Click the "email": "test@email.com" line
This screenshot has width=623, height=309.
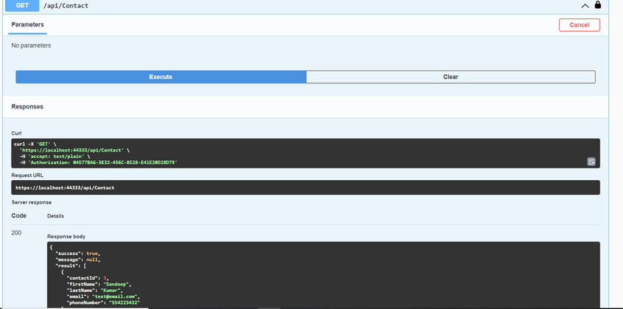point(103,297)
